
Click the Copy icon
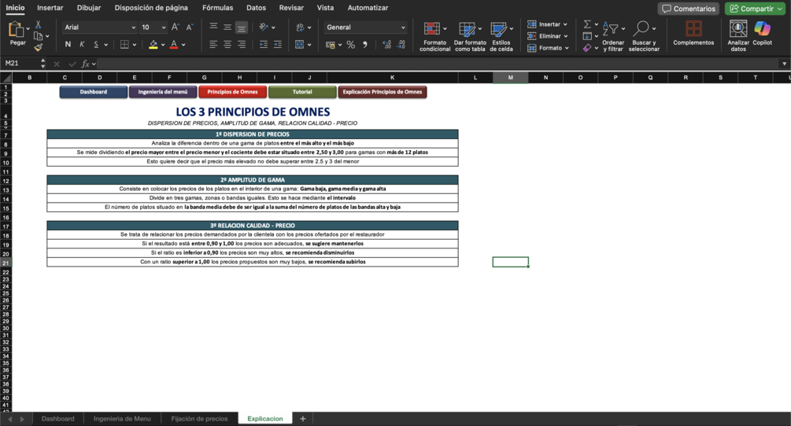[38, 35]
